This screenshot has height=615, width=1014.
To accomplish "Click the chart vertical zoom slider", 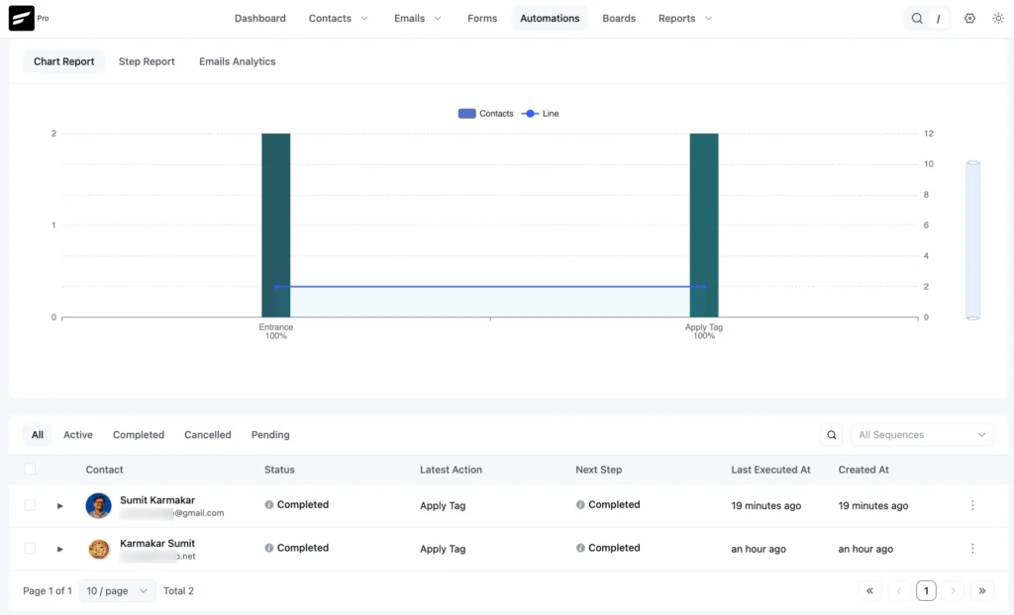I will (x=972, y=240).
